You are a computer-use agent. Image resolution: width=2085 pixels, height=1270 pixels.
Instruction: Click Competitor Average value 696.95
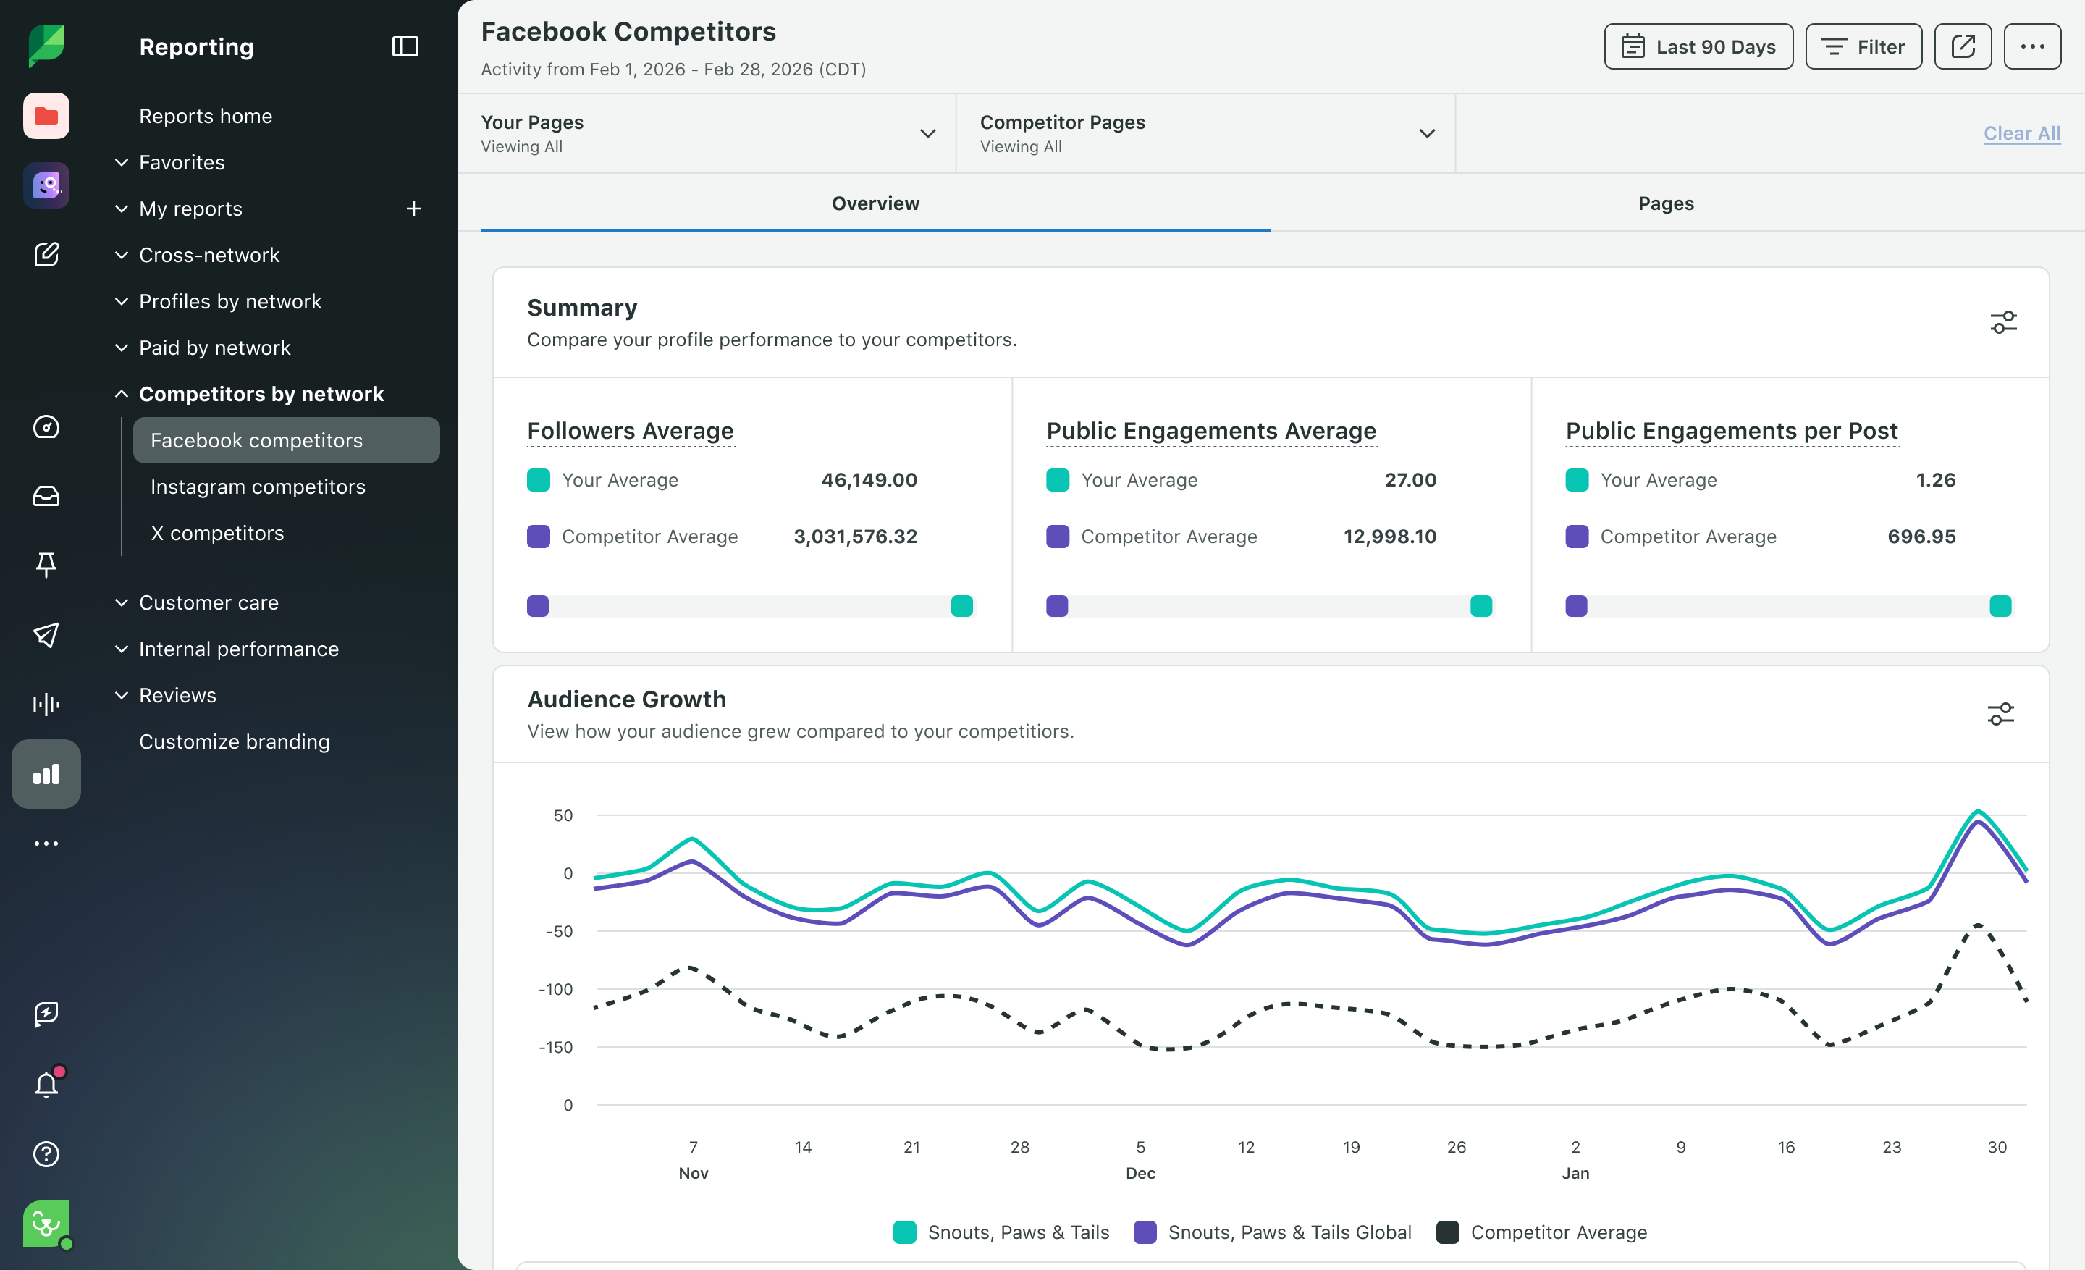pyautogui.click(x=1921, y=537)
